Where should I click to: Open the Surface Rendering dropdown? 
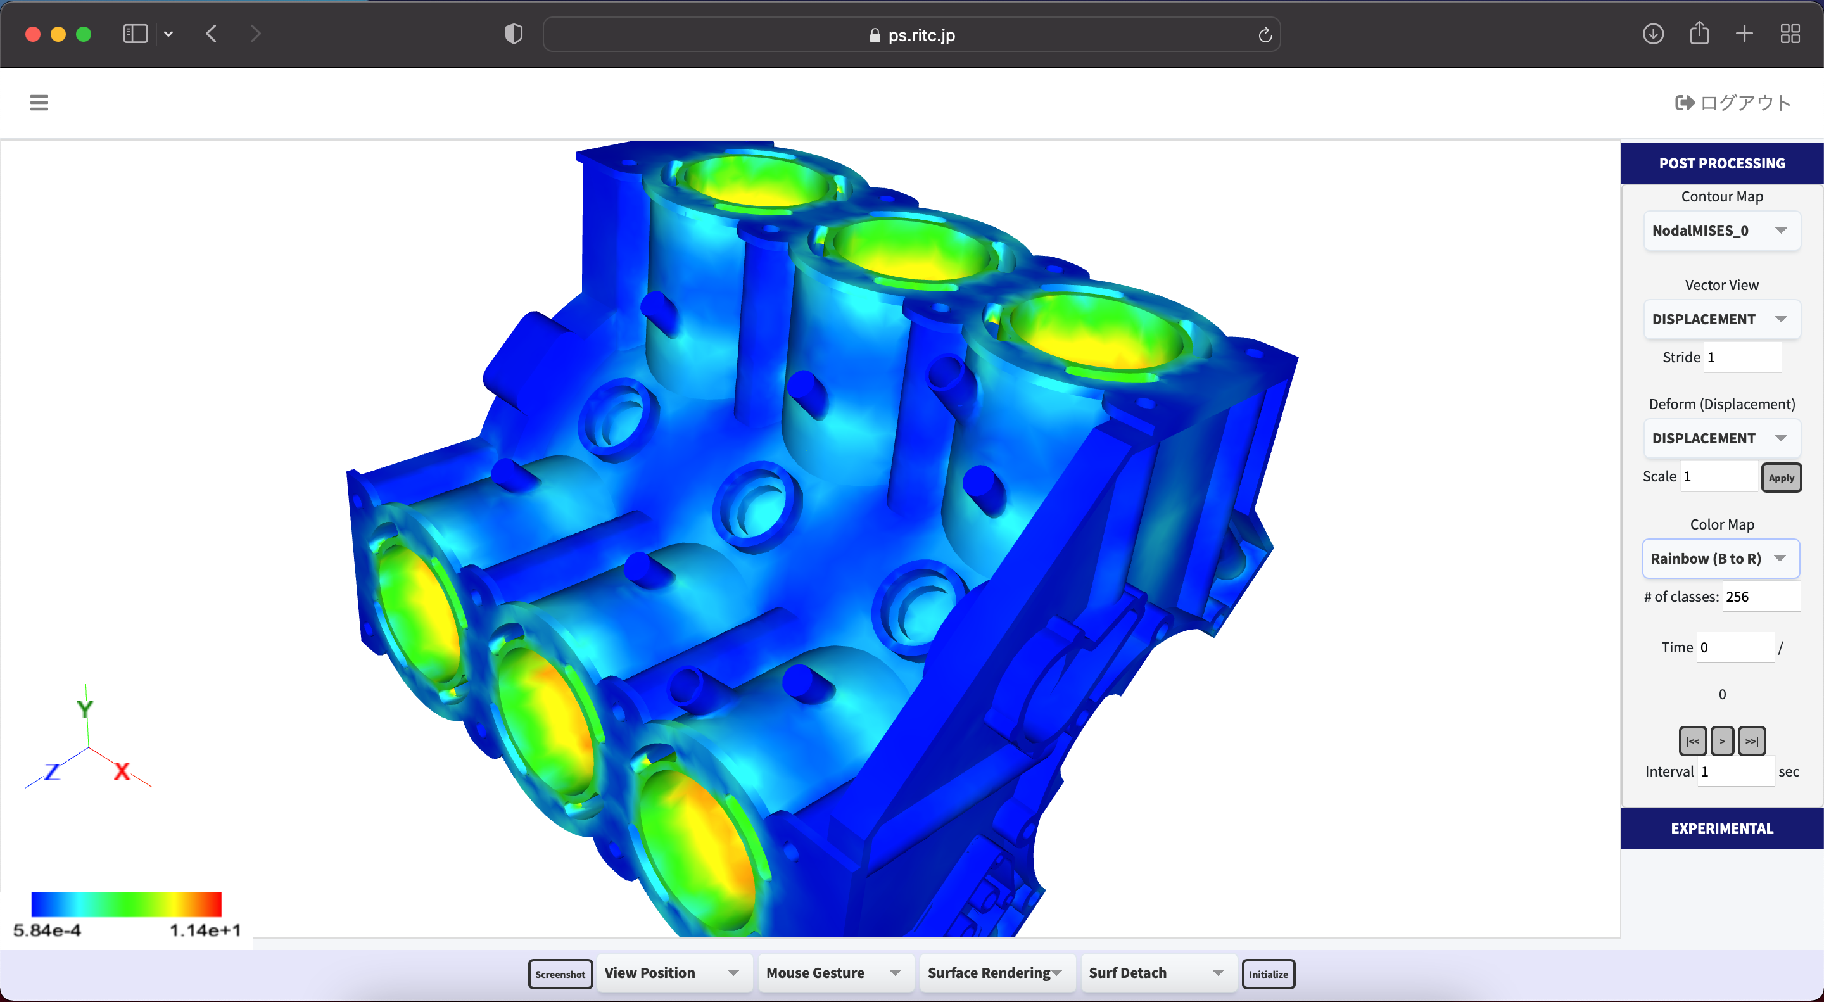coord(997,973)
